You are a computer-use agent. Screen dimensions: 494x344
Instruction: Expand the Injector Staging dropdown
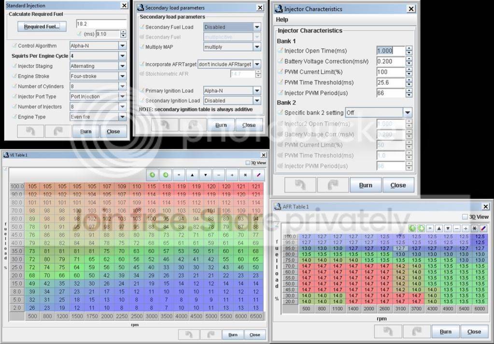[123, 66]
